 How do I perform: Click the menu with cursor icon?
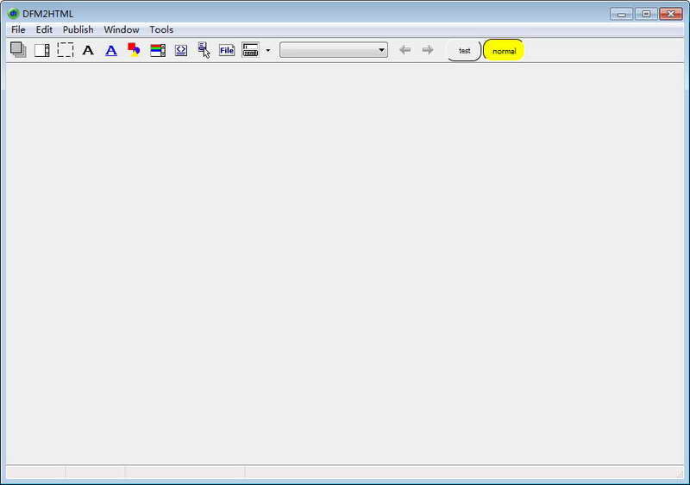[204, 50]
